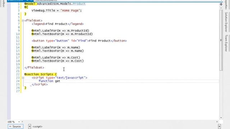Click '@Html.LabelFor(m => m.Cost)' line
This screenshot has height=129, width=230.
[56, 58]
